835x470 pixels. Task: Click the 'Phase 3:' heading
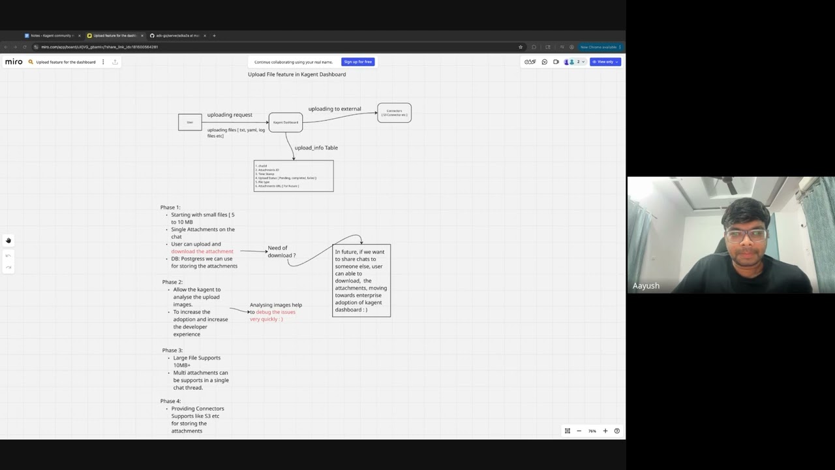pos(172,351)
